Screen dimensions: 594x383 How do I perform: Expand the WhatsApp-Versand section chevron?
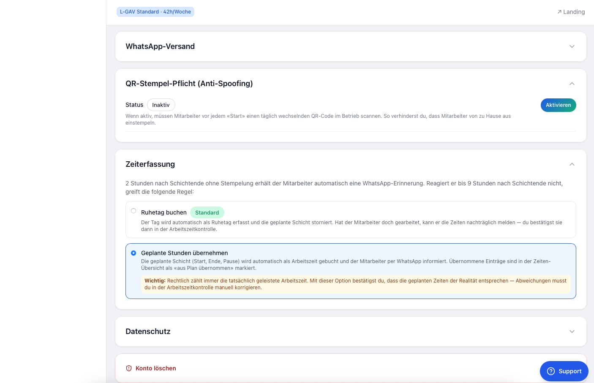point(572,46)
